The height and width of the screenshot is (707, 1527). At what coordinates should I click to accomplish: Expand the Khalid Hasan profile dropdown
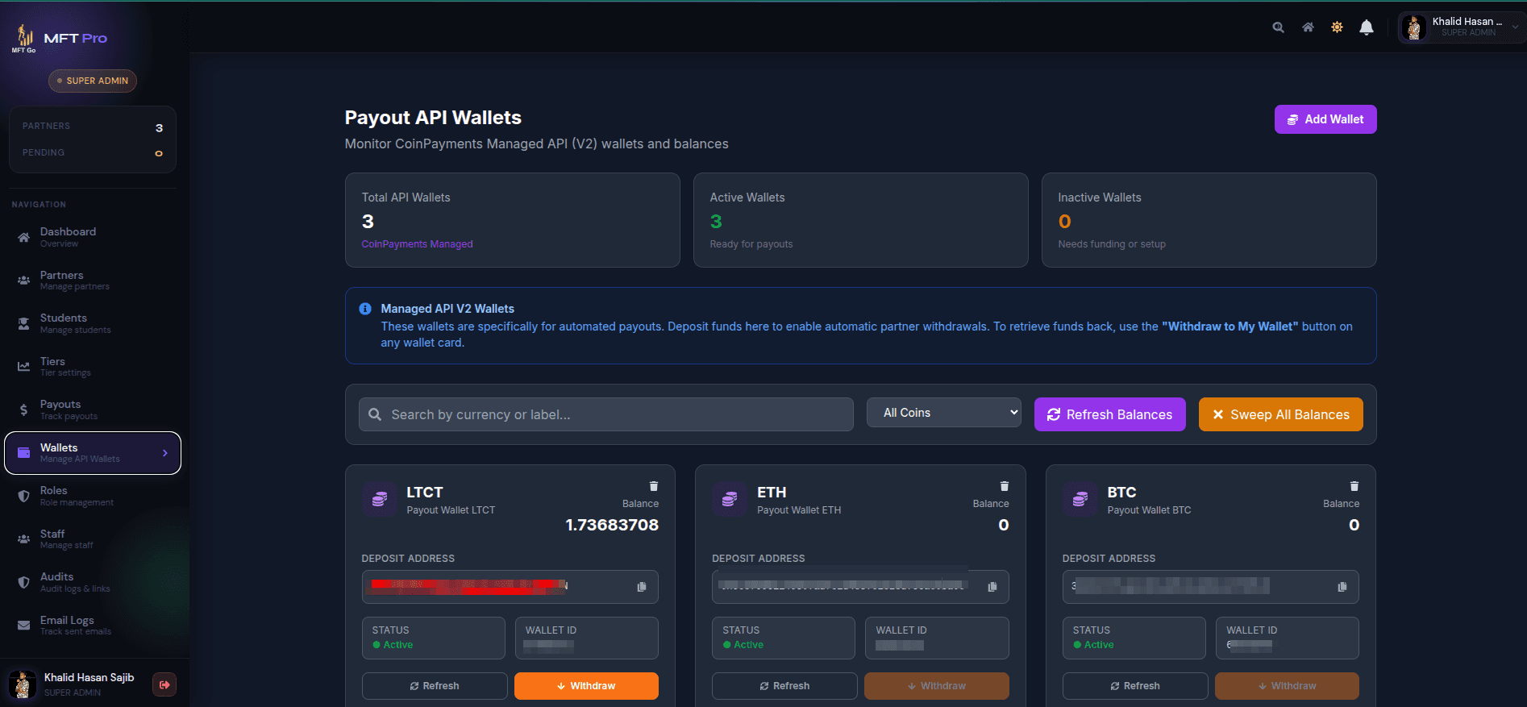[1462, 27]
